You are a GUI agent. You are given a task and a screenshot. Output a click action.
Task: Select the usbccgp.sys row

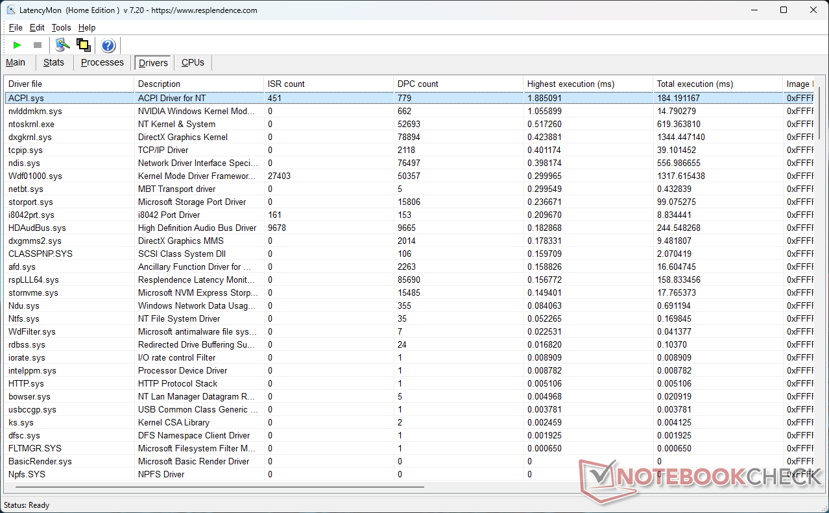[409, 409]
